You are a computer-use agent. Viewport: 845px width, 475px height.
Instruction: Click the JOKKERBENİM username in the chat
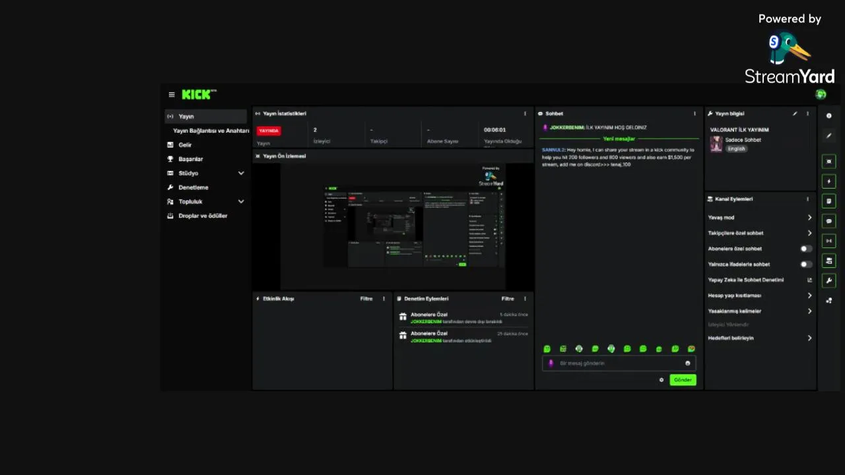click(567, 127)
